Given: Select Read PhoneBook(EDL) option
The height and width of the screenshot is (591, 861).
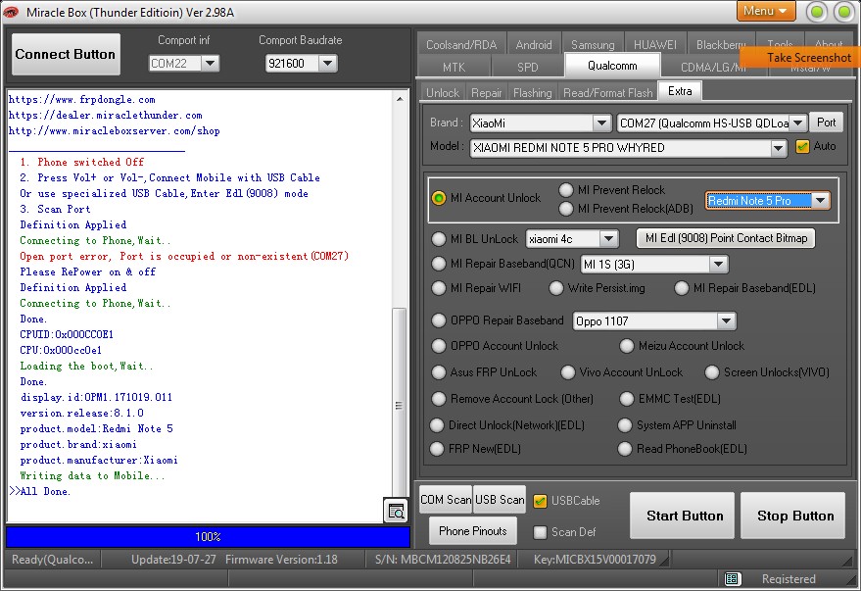Looking at the screenshot, I should point(625,449).
